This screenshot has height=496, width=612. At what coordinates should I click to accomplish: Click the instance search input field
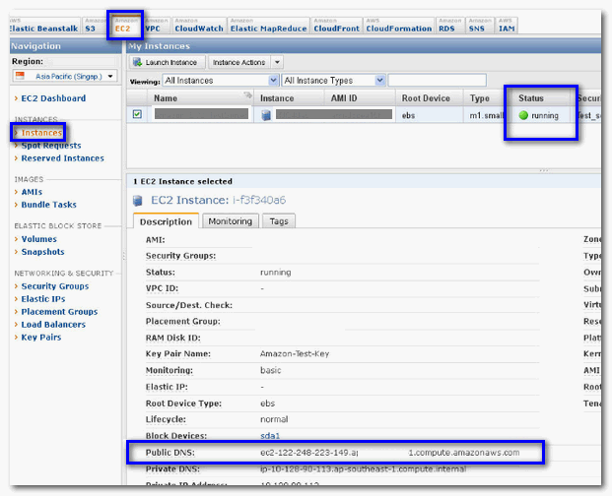[438, 81]
